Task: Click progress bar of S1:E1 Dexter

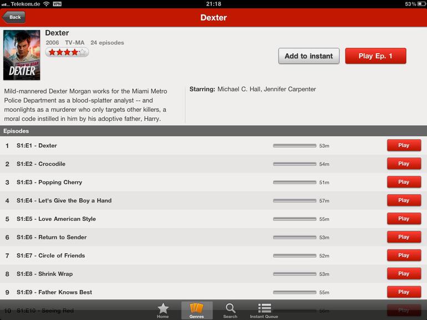Action: coord(294,146)
